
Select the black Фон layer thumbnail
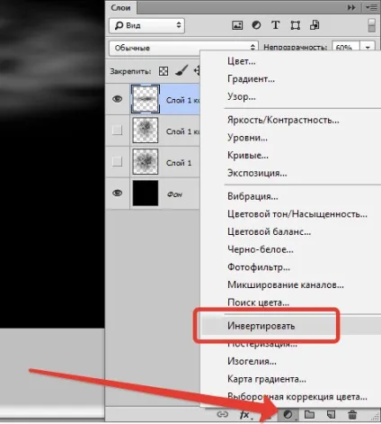pyautogui.click(x=146, y=194)
